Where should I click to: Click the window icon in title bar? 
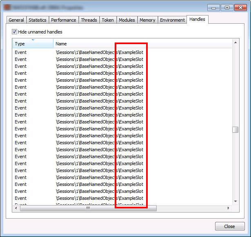pyautogui.click(x=7, y=7)
